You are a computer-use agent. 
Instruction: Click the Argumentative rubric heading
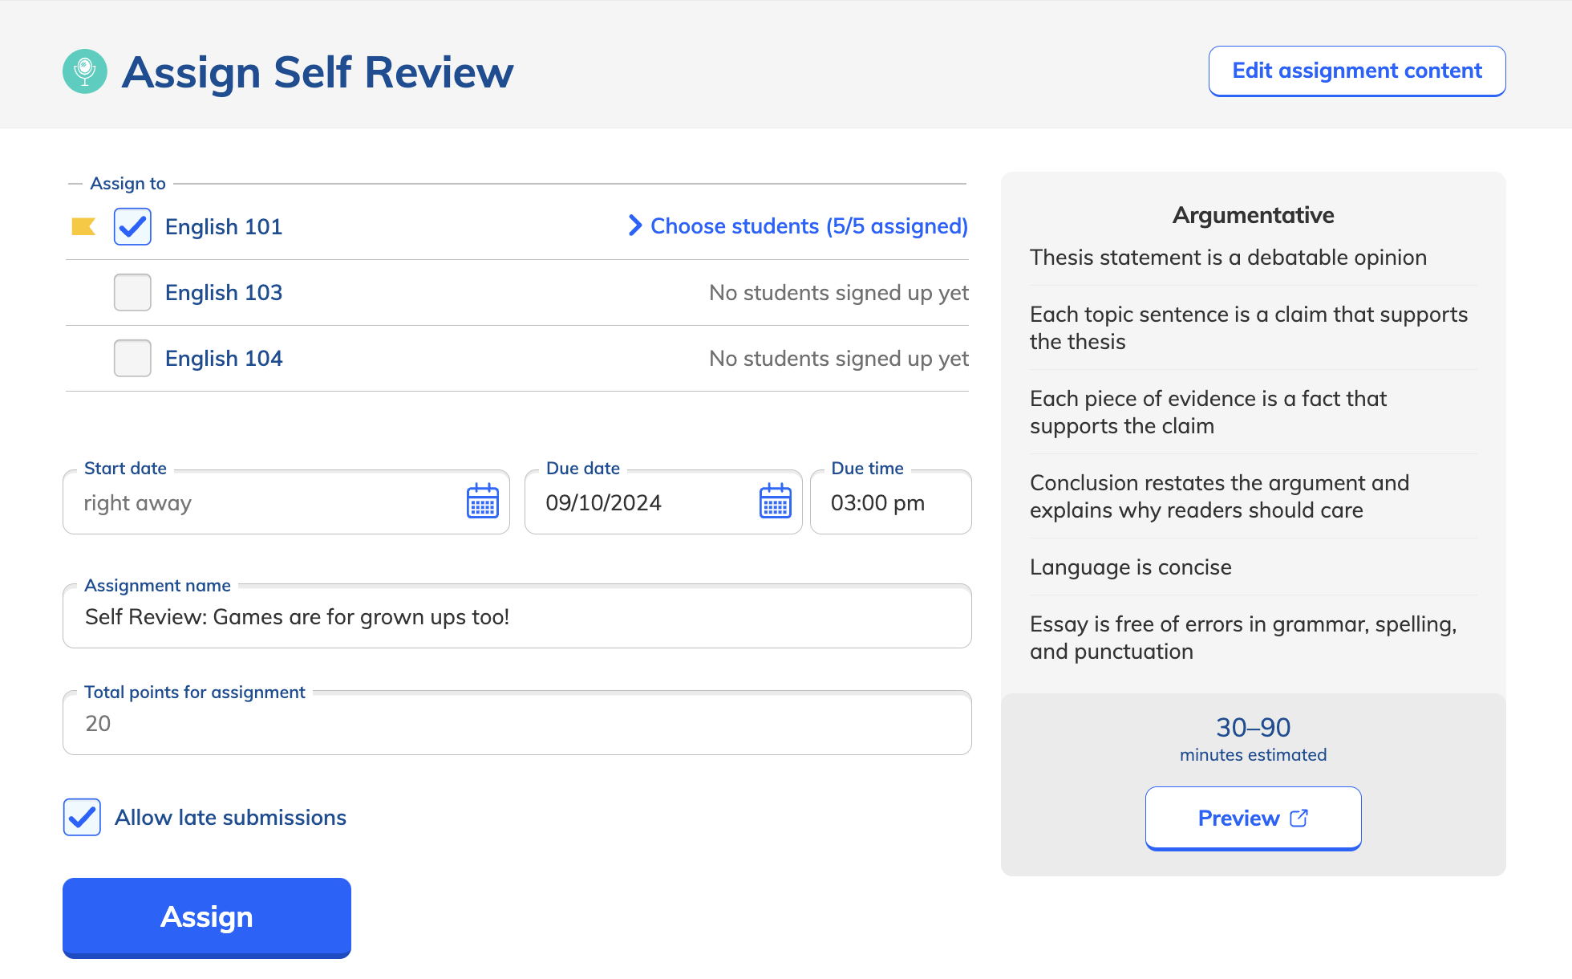[1253, 214]
